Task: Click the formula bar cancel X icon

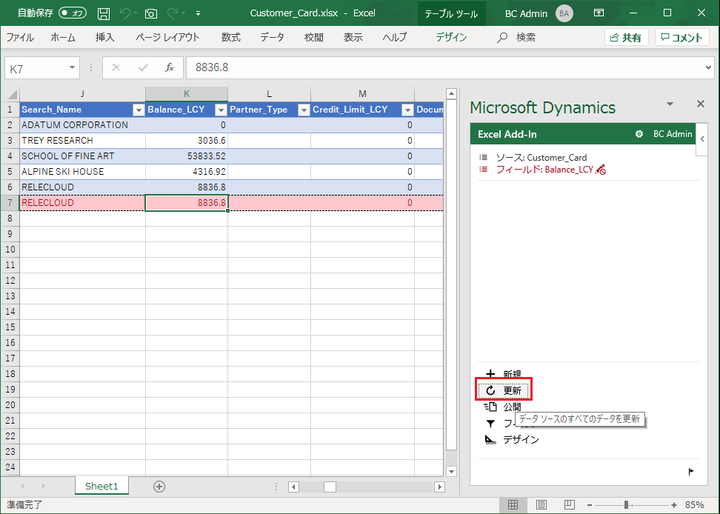Action: [116, 68]
